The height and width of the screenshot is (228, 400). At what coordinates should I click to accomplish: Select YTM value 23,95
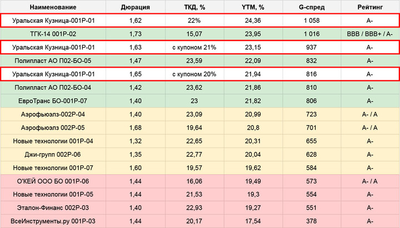point(253,34)
